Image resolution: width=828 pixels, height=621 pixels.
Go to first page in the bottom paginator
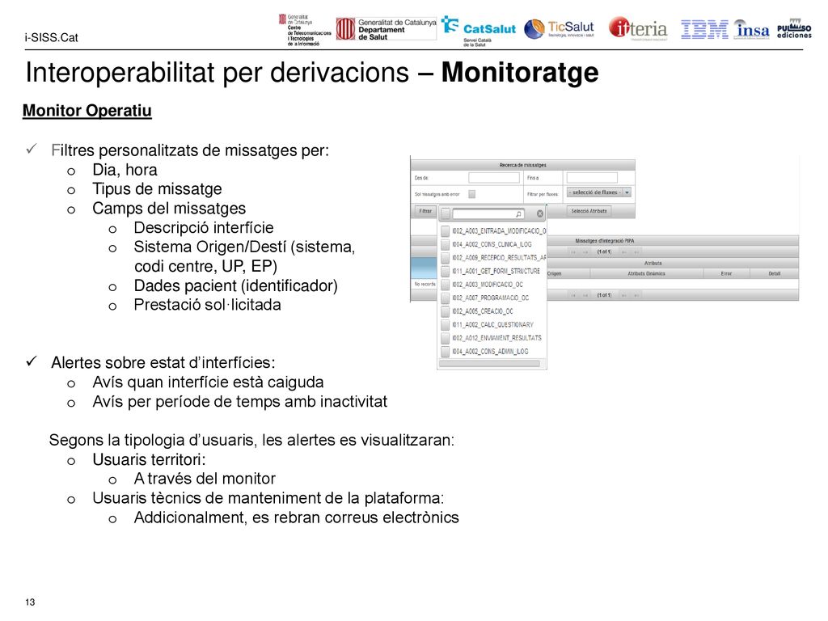point(573,295)
